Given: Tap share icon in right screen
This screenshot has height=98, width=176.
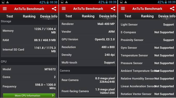Looking at the screenshot, I should [172, 9].
